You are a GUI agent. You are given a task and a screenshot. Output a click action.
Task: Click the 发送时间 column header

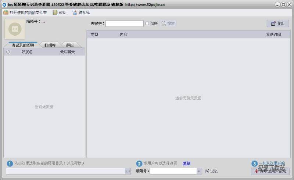pos(273,34)
